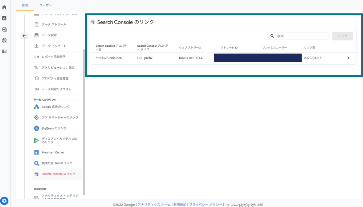The width and height of the screenshot is (363, 207).
Task: Click the Search Console icon in sidebar
Action: 36,174
